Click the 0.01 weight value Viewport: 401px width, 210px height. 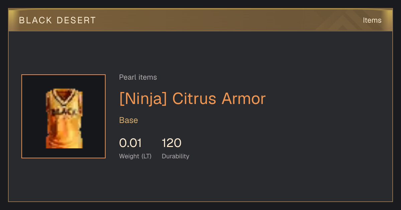tap(131, 143)
